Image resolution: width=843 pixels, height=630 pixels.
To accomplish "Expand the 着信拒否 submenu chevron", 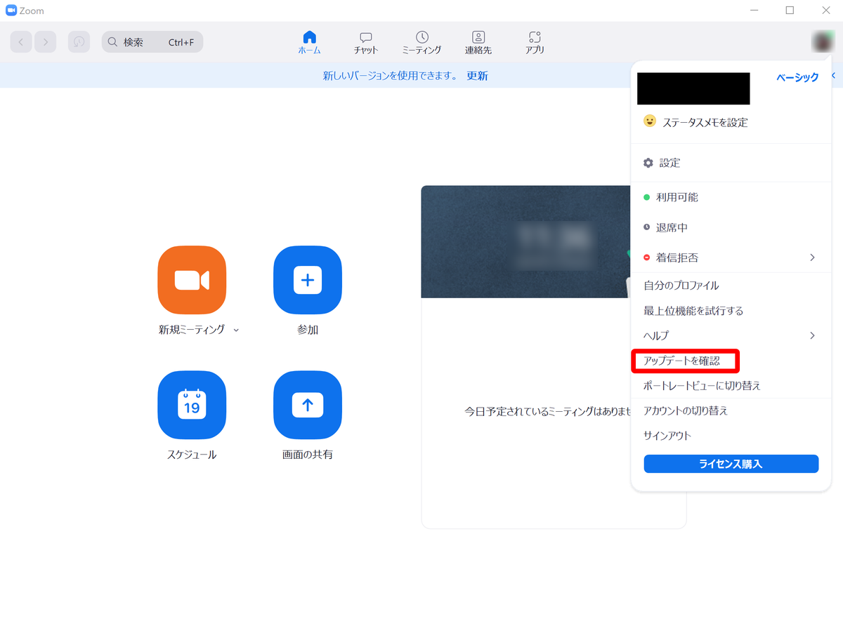I will click(x=812, y=257).
